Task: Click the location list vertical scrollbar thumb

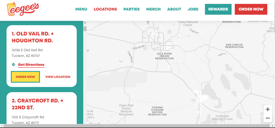Action: 85,29
